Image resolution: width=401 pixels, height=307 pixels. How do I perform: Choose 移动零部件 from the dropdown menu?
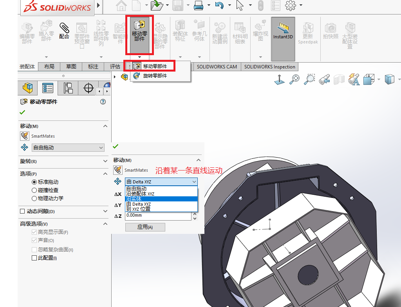(x=155, y=66)
